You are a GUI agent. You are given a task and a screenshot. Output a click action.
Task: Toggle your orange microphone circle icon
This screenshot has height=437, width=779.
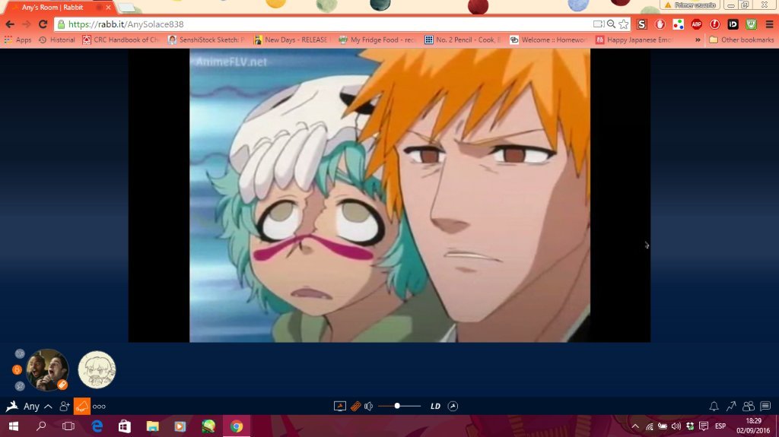point(17,369)
